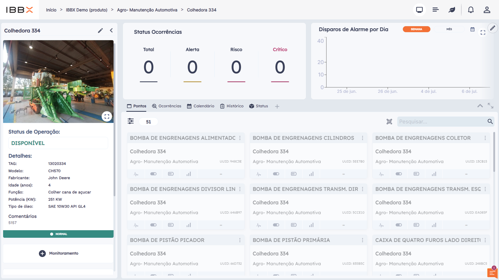499x280 pixels.
Task: Click the Monitoramento add button
Action: (x=58, y=253)
